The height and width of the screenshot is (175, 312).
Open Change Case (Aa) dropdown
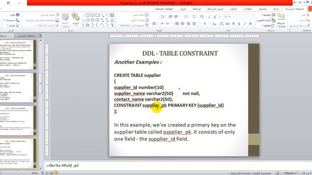click(x=214, y=24)
